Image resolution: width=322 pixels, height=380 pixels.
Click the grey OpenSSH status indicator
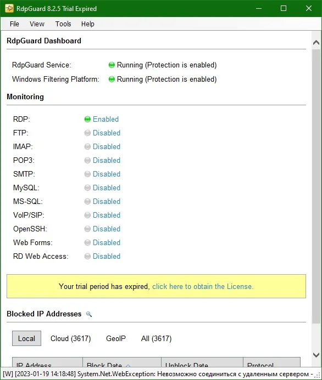tap(87, 229)
